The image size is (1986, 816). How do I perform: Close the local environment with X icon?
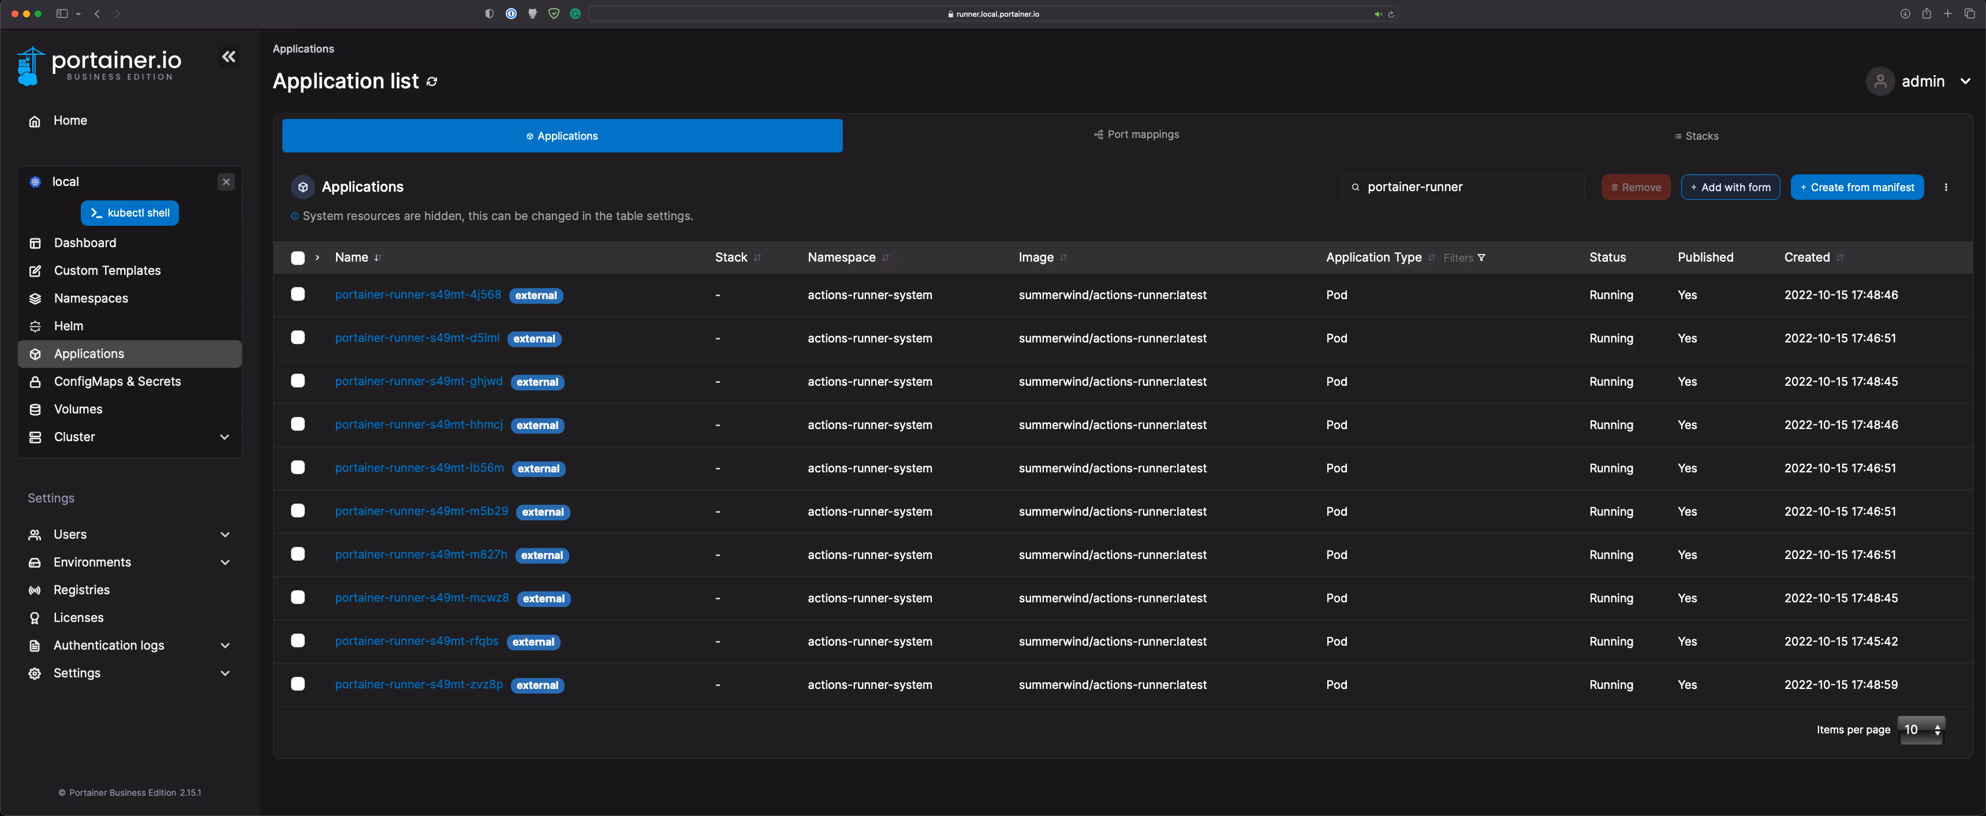click(226, 182)
